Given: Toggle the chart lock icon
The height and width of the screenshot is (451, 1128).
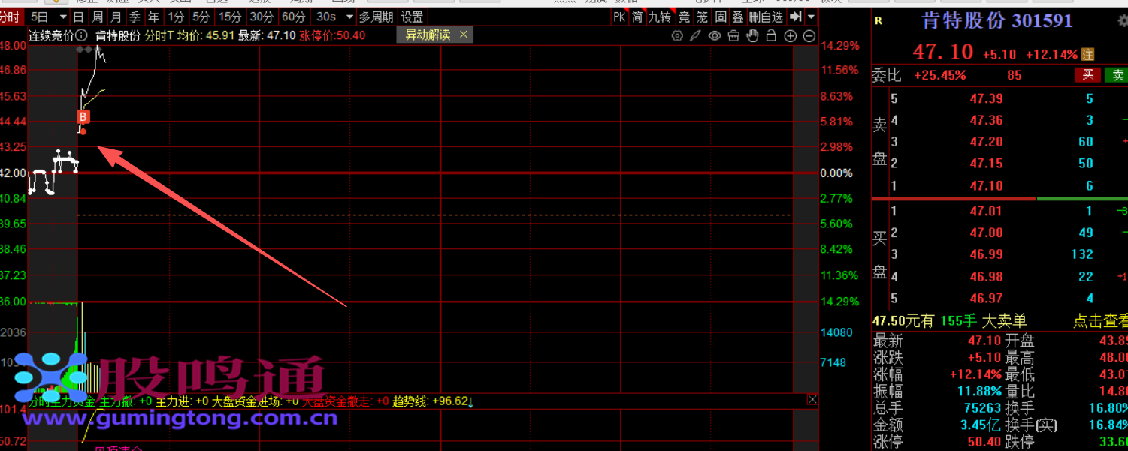Looking at the screenshot, I should pos(771,36).
